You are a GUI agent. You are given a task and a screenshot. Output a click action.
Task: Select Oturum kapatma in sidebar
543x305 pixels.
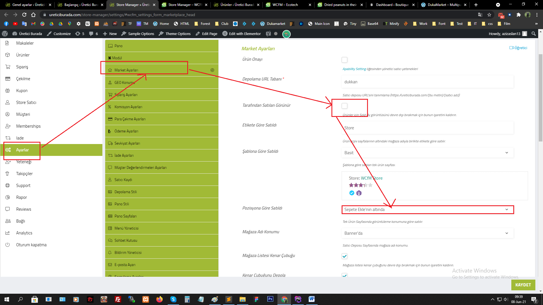coord(31,245)
